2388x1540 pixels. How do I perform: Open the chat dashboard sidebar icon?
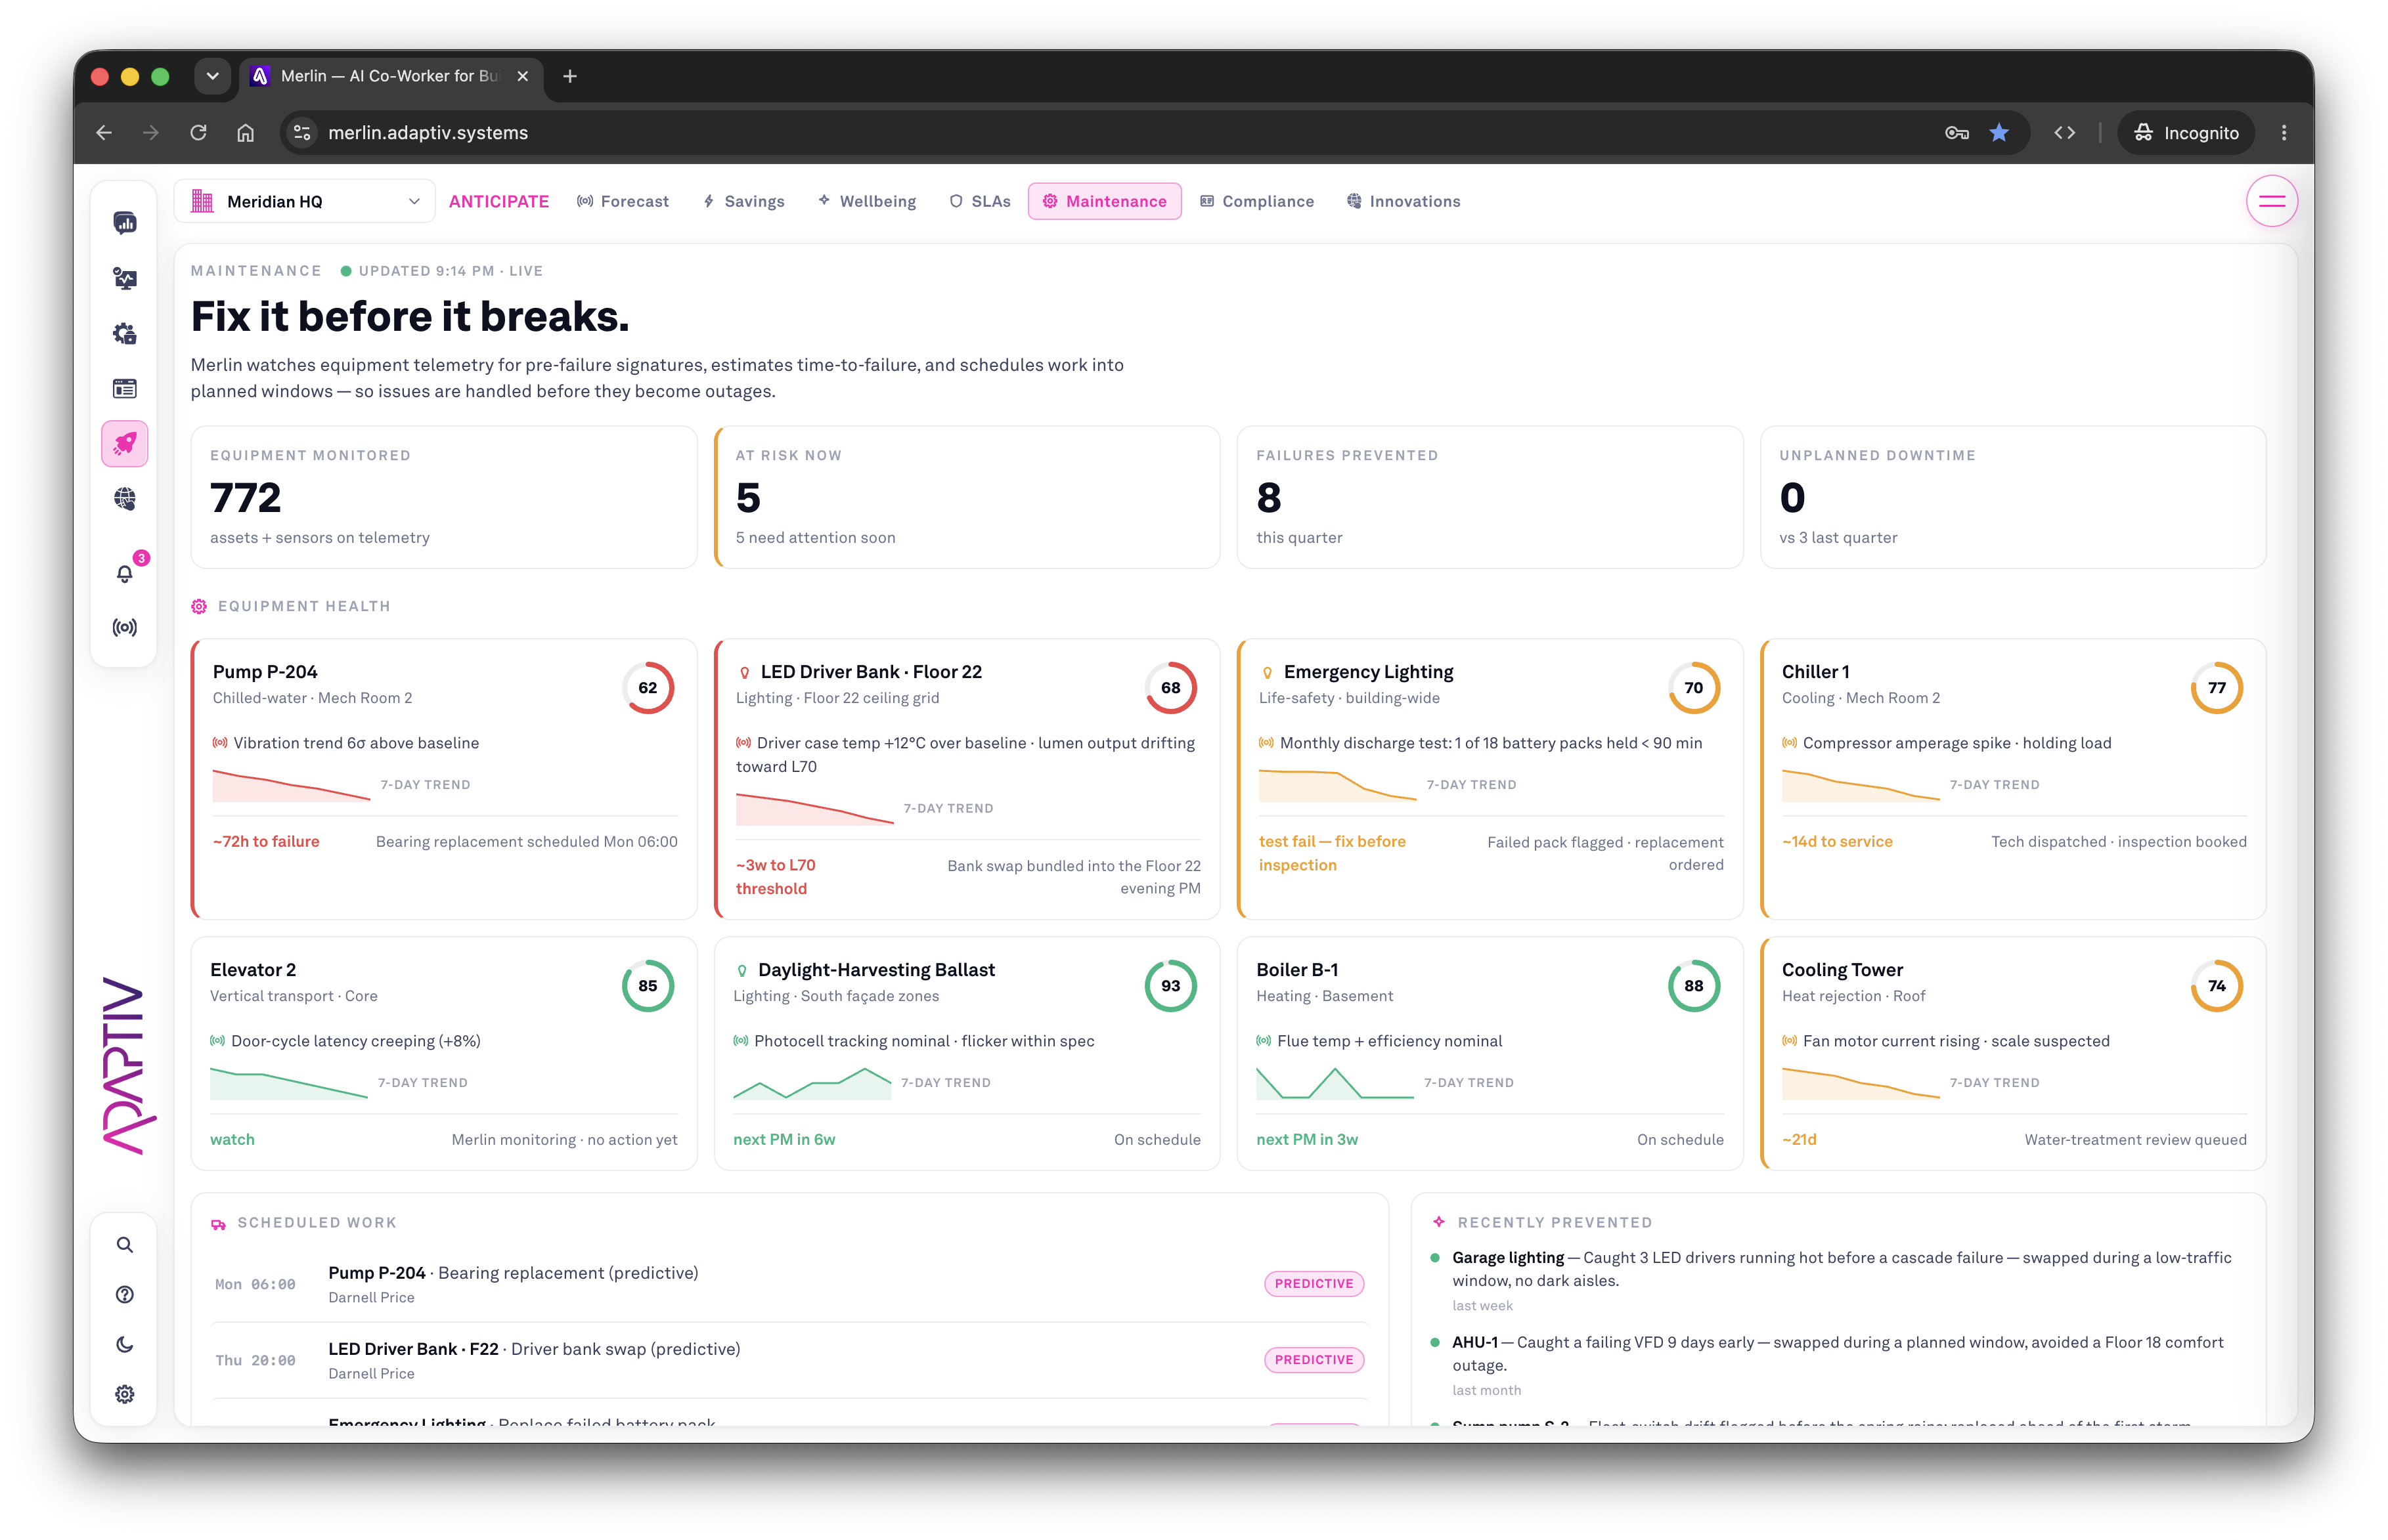click(x=124, y=222)
